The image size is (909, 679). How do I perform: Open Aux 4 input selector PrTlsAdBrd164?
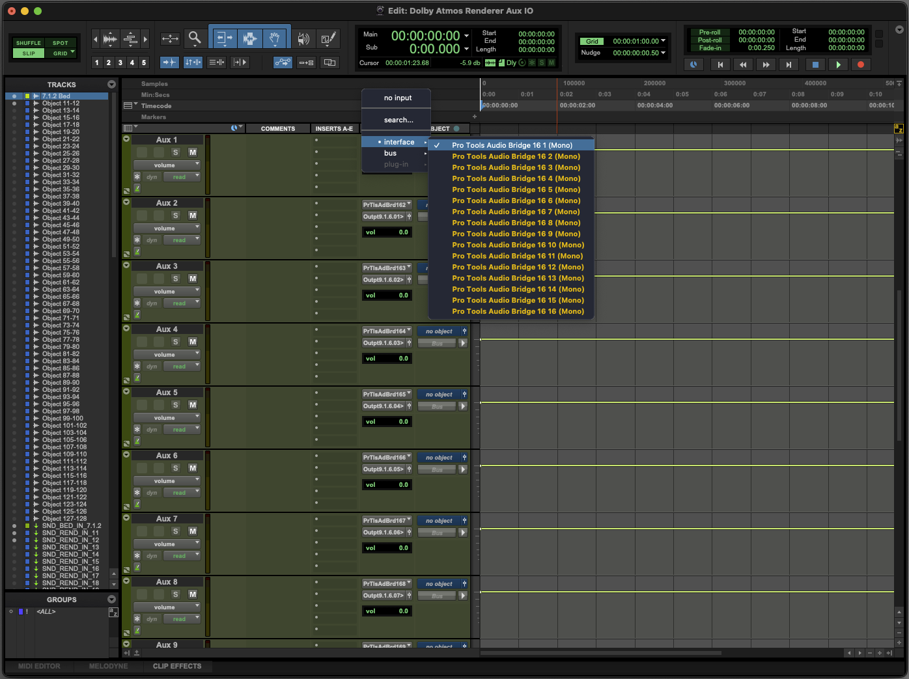pos(387,331)
